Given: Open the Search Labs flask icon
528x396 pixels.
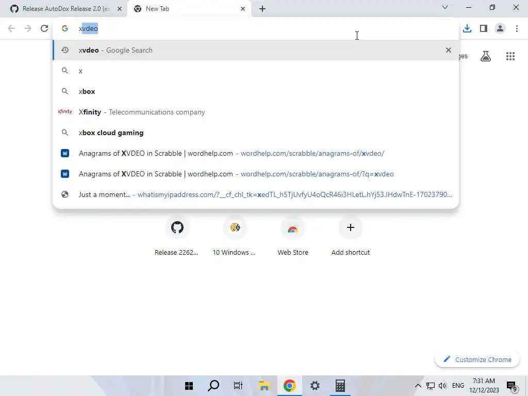Looking at the screenshot, I should (486, 56).
